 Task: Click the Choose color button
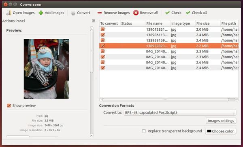[221, 131]
